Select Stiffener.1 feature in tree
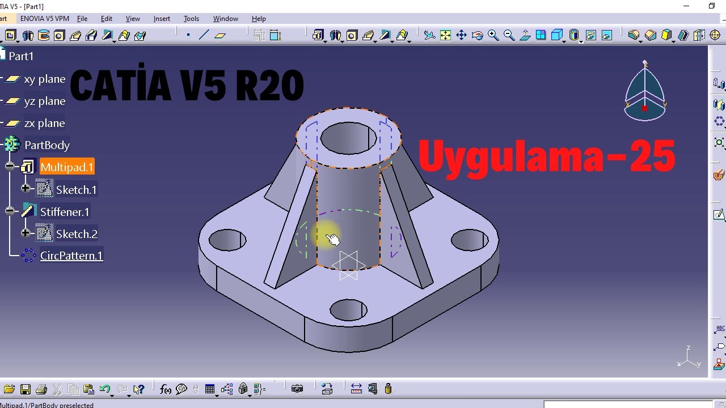Screen dimensions: 726x408 [x=65, y=211]
